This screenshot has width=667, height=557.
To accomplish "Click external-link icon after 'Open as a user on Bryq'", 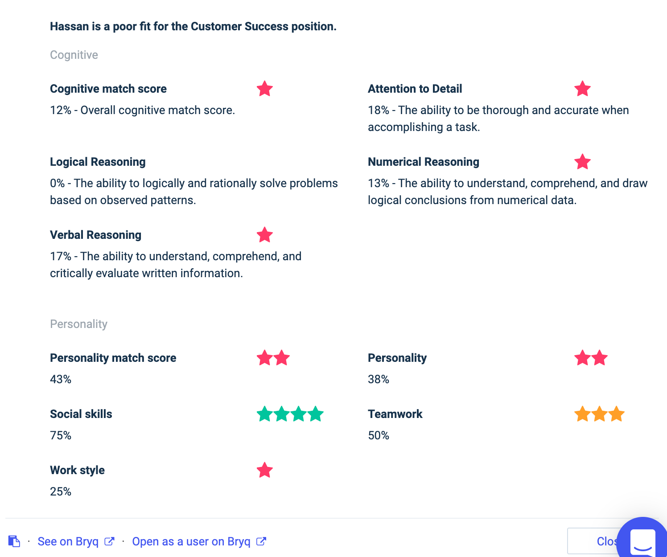I will [x=261, y=541].
